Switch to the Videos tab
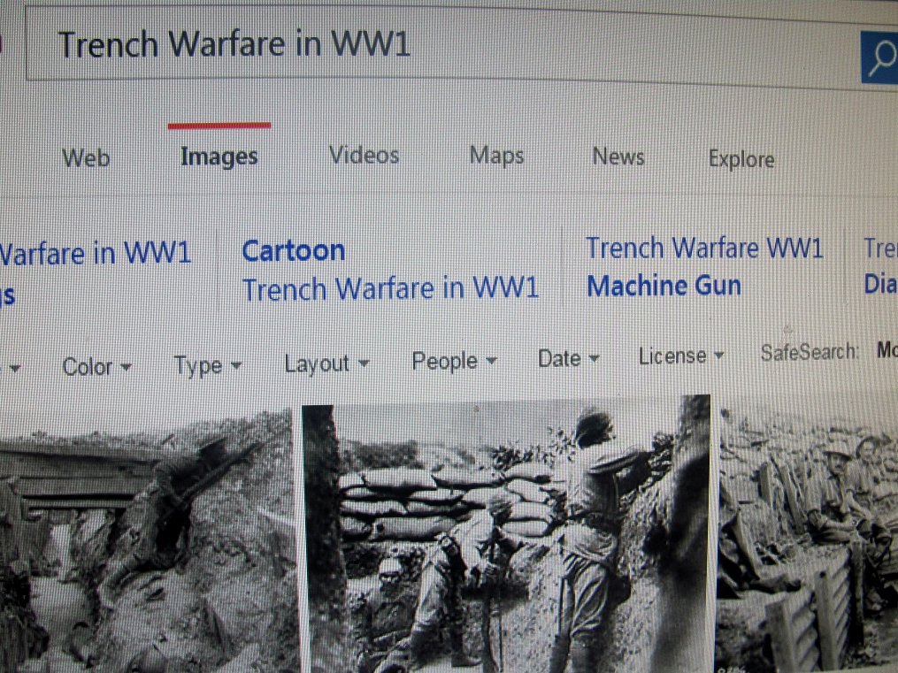 pos(365,155)
